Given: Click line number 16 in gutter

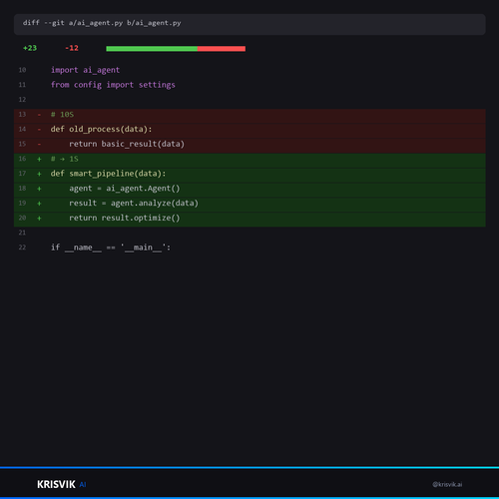Looking at the screenshot, I should pyautogui.click(x=22, y=159).
